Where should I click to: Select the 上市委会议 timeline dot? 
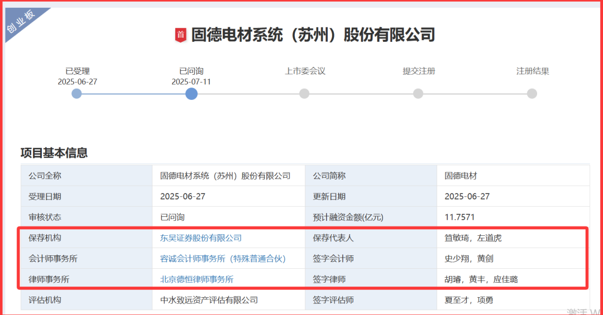[x=304, y=94]
